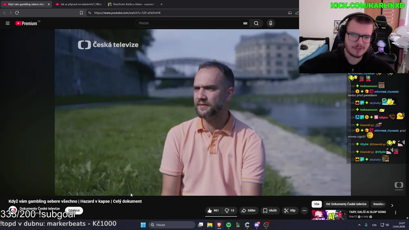Click the search magnifier button
This screenshot has width=409, height=230.
256,23
